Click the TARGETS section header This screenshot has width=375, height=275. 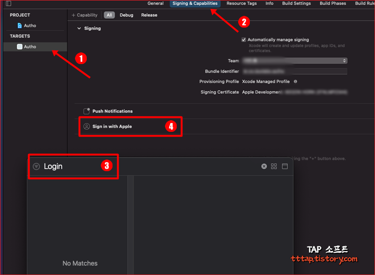20,36
